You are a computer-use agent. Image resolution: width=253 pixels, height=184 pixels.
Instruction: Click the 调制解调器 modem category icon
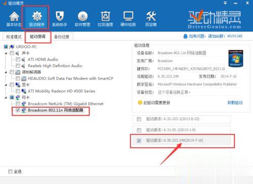point(18,72)
